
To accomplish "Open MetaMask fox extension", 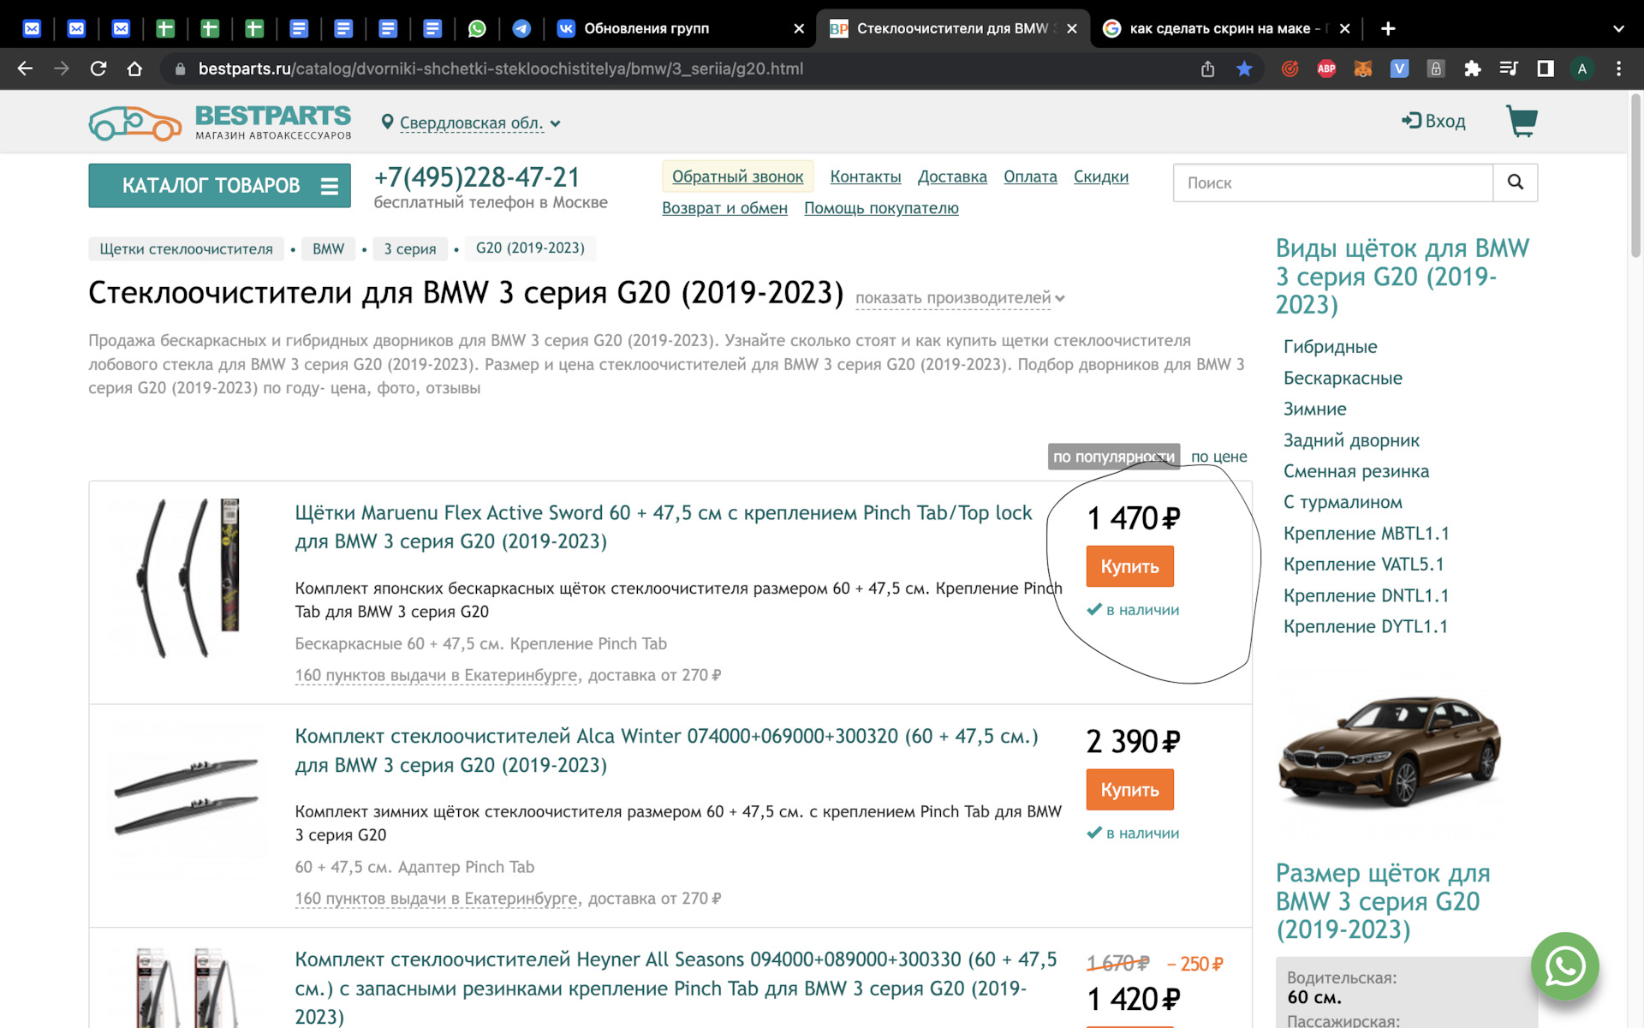I will [x=1362, y=69].
